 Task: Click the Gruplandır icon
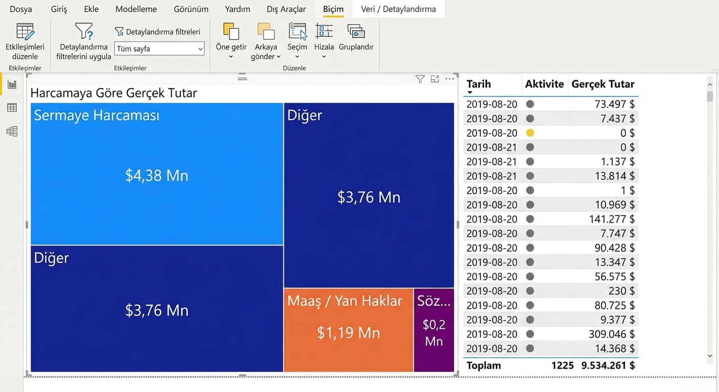tap(356, 32)
